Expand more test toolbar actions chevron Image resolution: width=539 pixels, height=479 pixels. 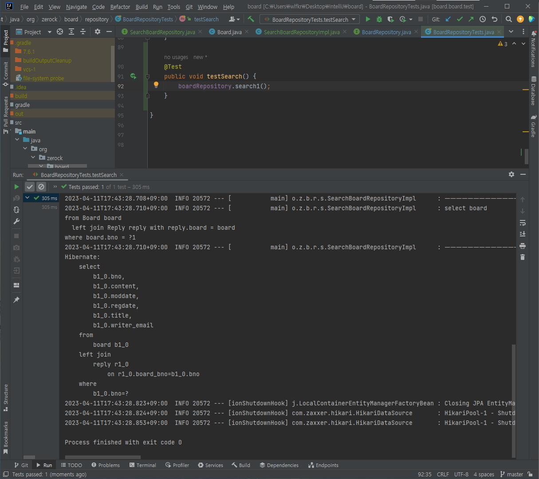pyautogui.click(x=55, y=187)
